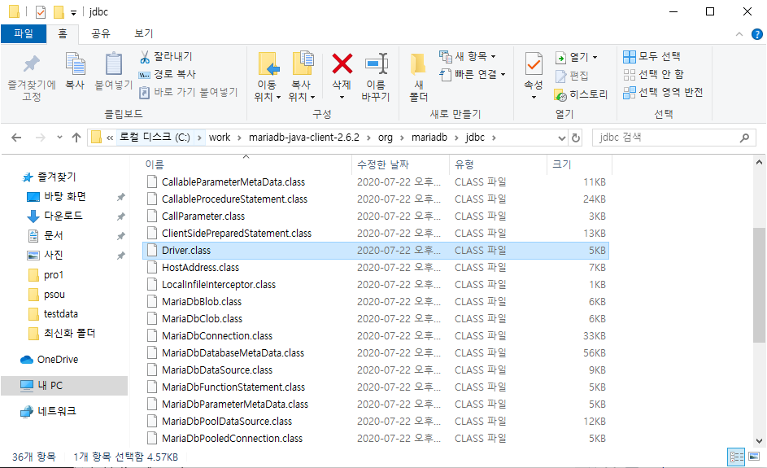Sort by Name (이름) column header
Screen dimensions: 767x468
pos(155,164)
